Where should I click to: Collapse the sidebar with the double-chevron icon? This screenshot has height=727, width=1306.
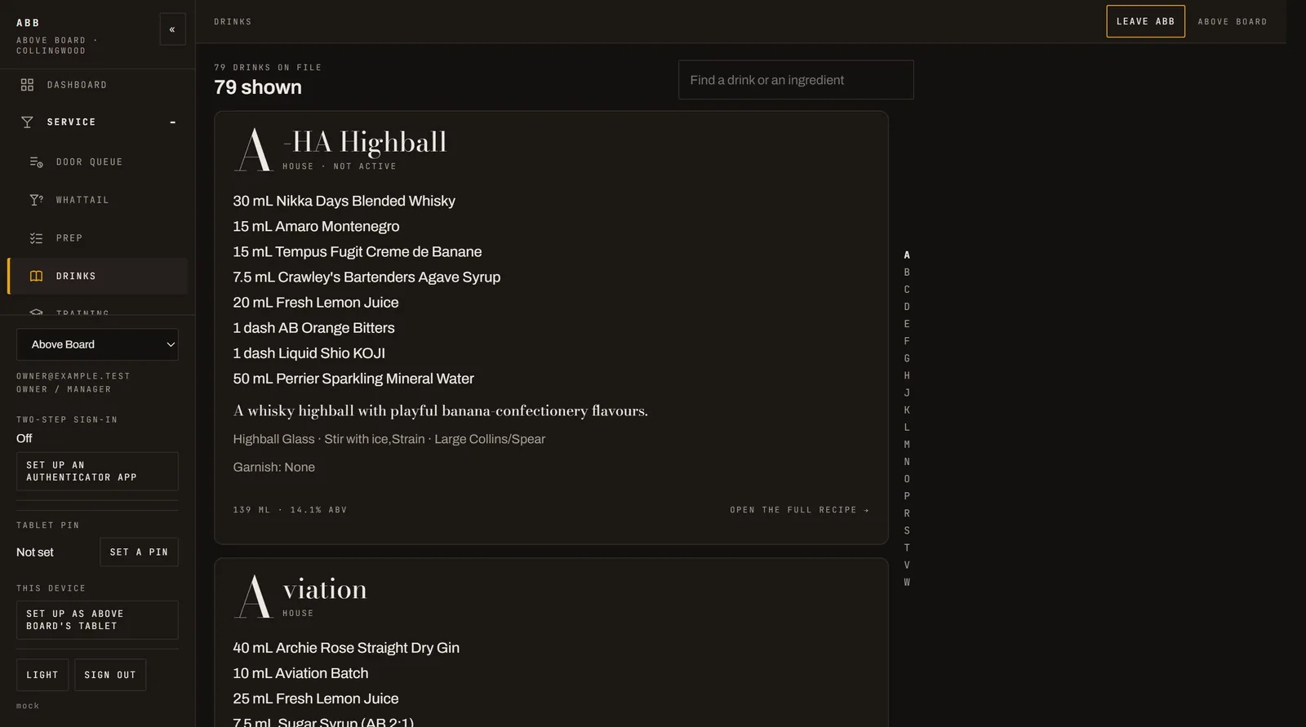[172, 29]
